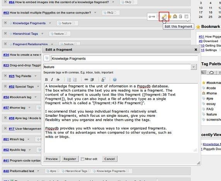Click the Cancel button
This screenshot has height=181, width=221.
point(109,159)
